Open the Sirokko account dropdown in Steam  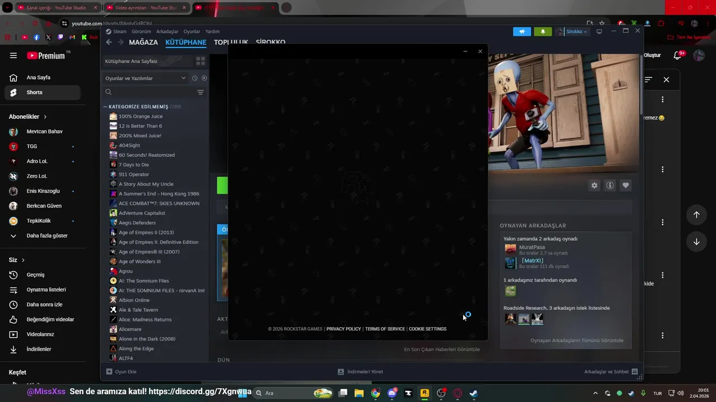click(572, 32)
